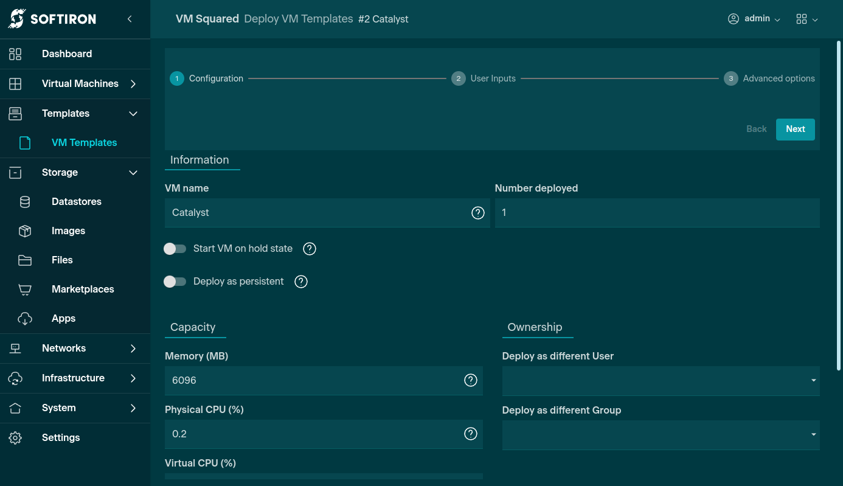Go to Datastores under Storage

click(77, 202)
